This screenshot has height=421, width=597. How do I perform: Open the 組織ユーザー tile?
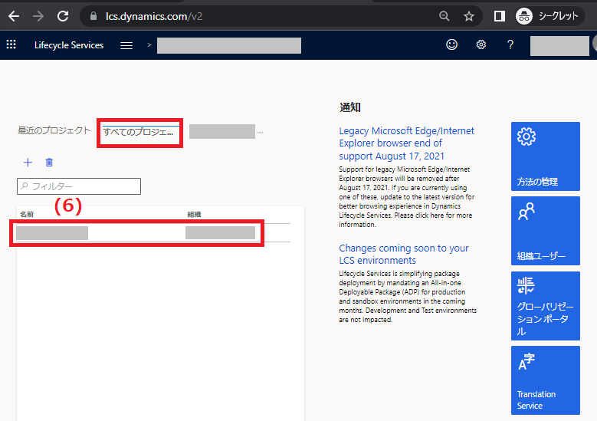click(x=545, y=231)
